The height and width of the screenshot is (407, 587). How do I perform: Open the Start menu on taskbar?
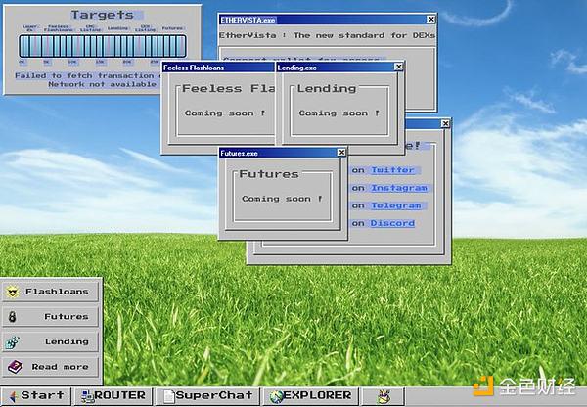pos(36,395)
